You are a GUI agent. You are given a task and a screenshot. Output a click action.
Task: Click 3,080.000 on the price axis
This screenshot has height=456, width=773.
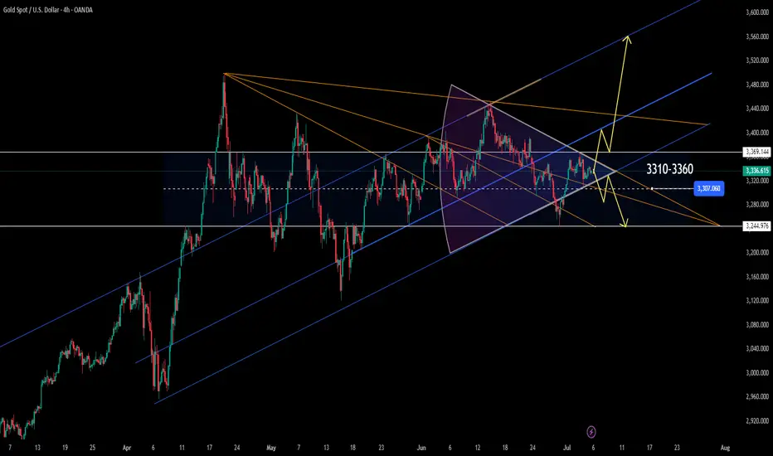point(757,325)
